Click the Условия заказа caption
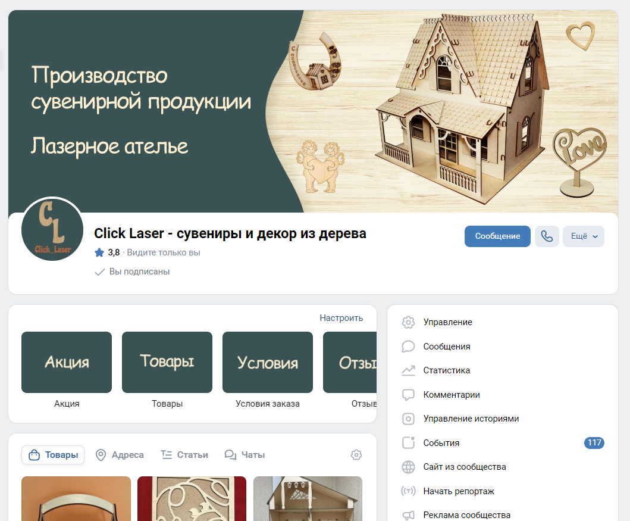Viewport: 630px width, 521px height. 268,404
